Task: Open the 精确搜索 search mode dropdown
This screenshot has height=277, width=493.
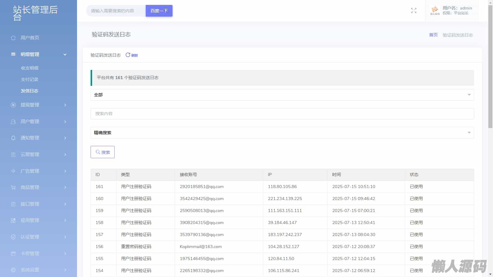Action: 282,133
